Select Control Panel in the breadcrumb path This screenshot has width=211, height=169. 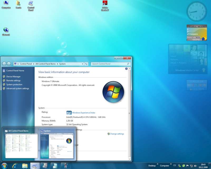(26, 64)
